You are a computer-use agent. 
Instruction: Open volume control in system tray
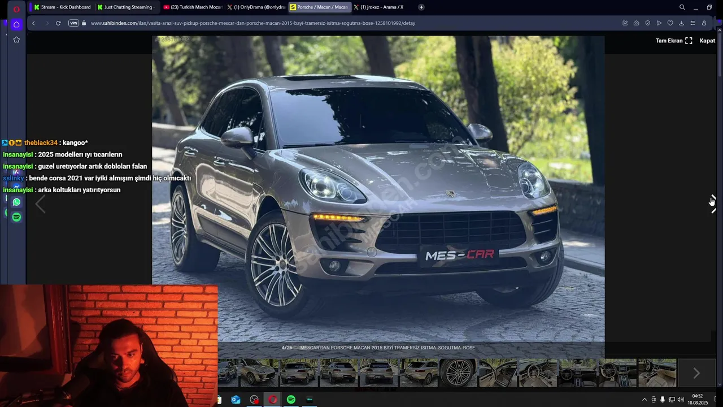click(681, 400)
